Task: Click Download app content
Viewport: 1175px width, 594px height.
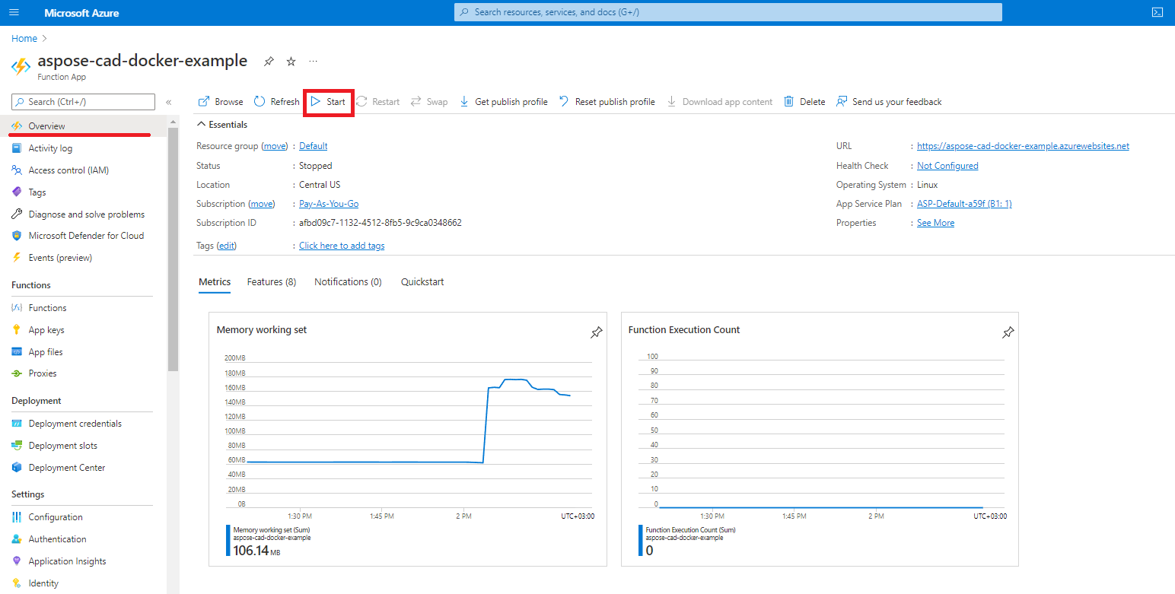Action: point(719,102)
